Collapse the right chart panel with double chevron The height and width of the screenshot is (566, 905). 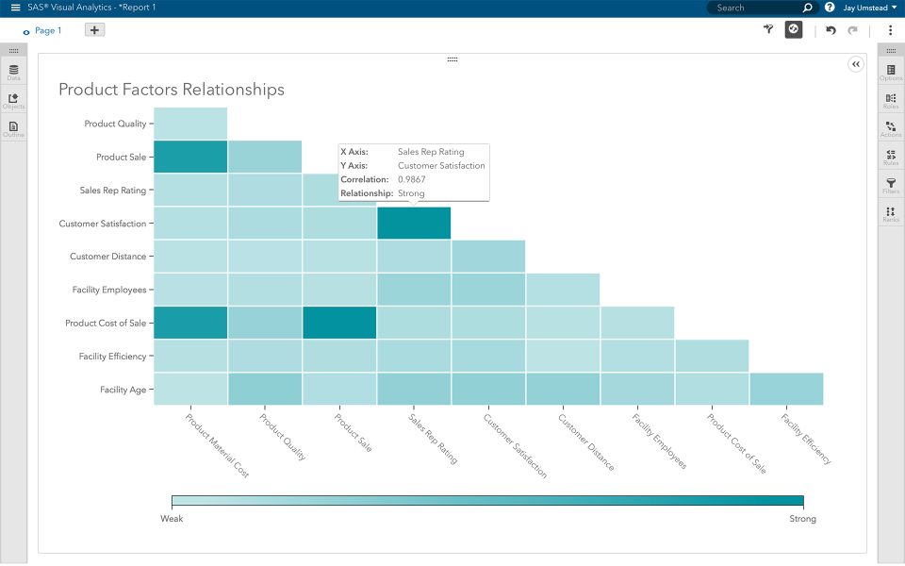(855, 64)
